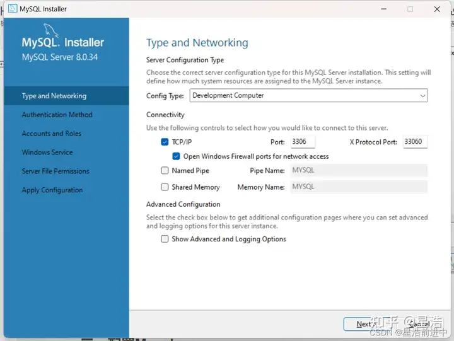
Task: Select Windows Service in sidebar
Action: click(47, 153)
